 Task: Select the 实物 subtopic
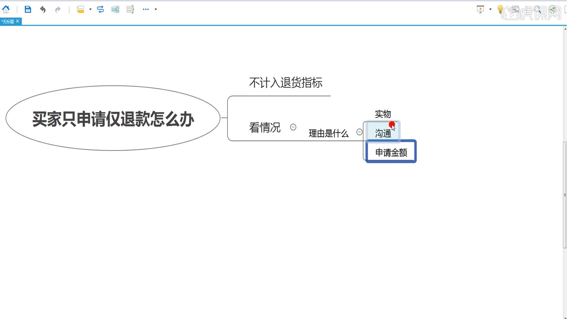(x=383, y=114)
